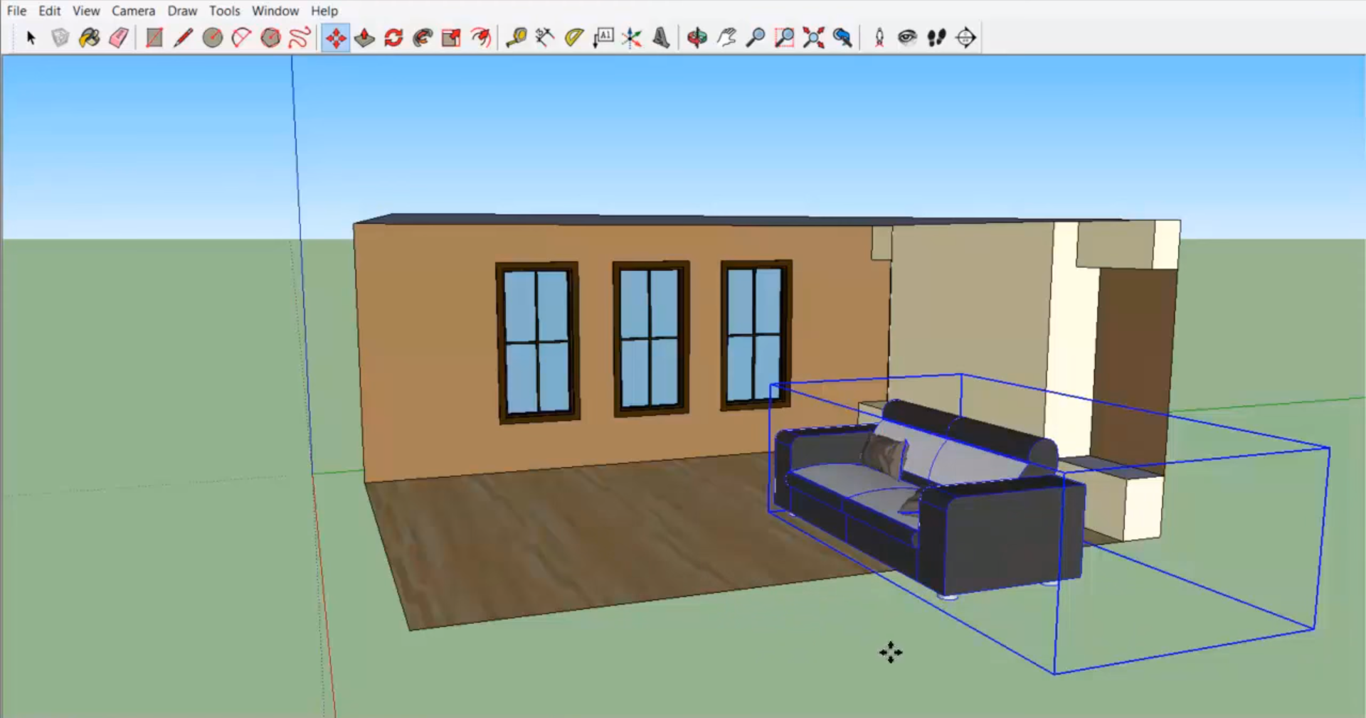Screen dimensions: 1366x718
Task: Pick the Eraser tool
Action: 119,38
